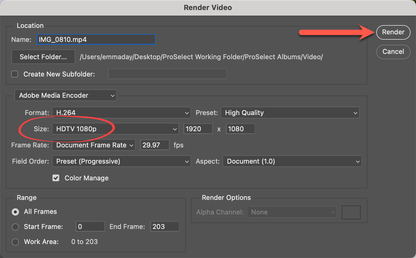
Task: Select the All Frames radio button
Action: 16,212
